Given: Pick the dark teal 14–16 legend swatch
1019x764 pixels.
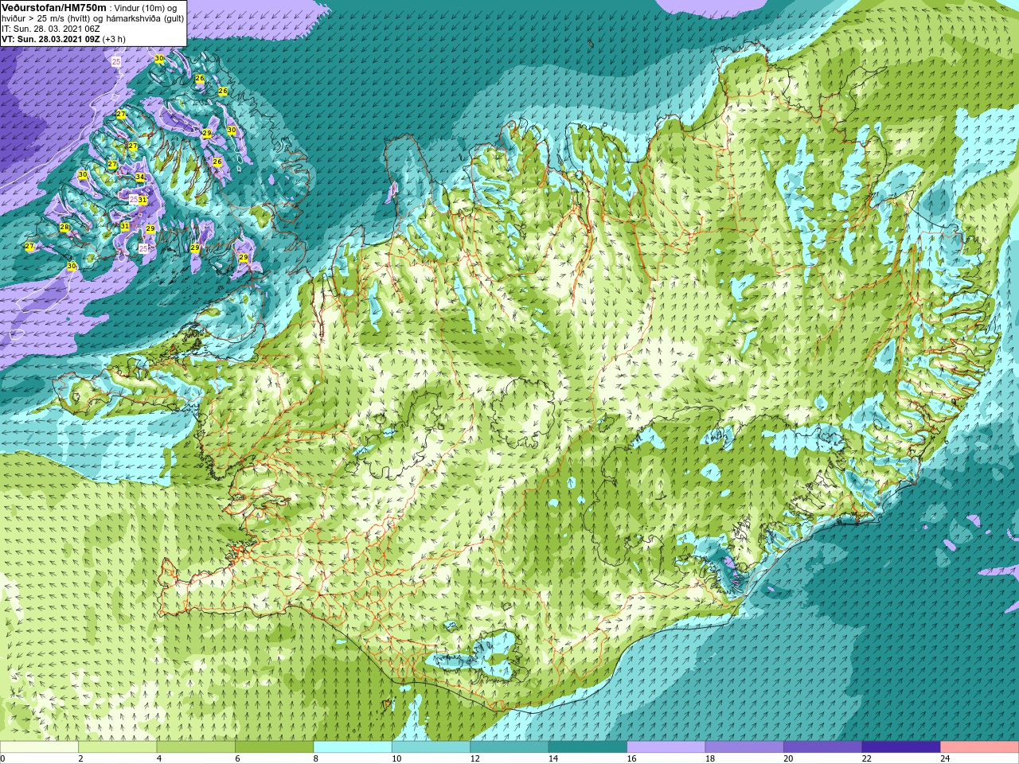Looking at the screenshot, I should [588, 747].
